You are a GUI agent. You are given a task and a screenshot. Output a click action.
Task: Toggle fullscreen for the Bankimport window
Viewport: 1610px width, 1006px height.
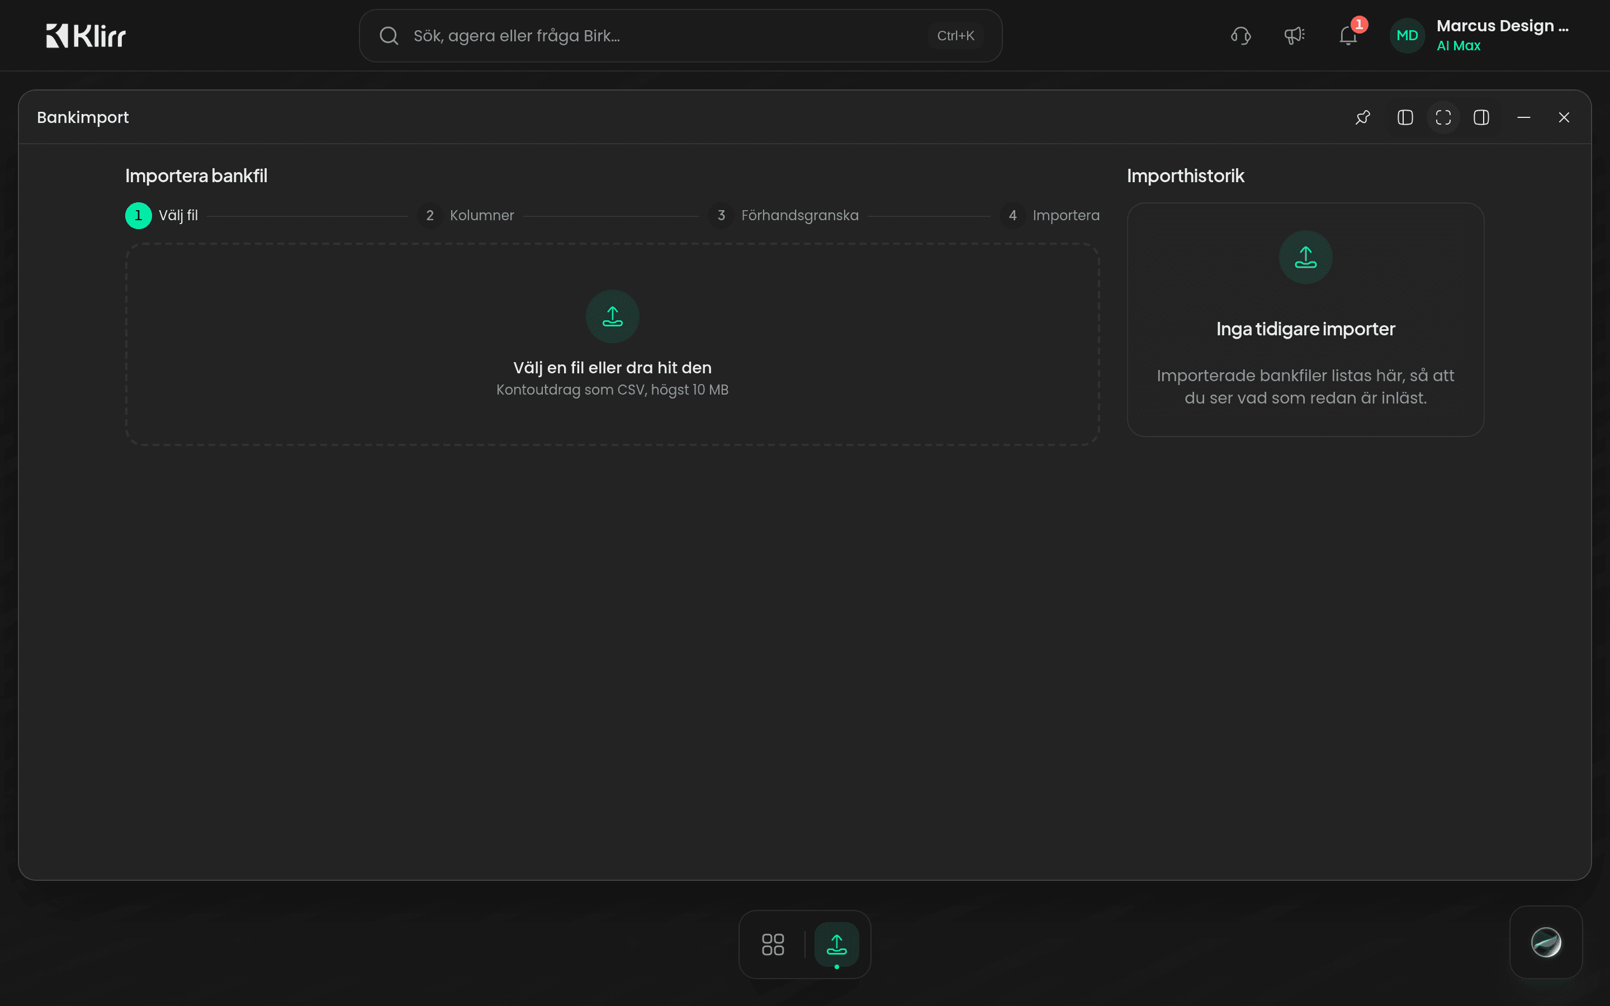[x=1443, y=118]
